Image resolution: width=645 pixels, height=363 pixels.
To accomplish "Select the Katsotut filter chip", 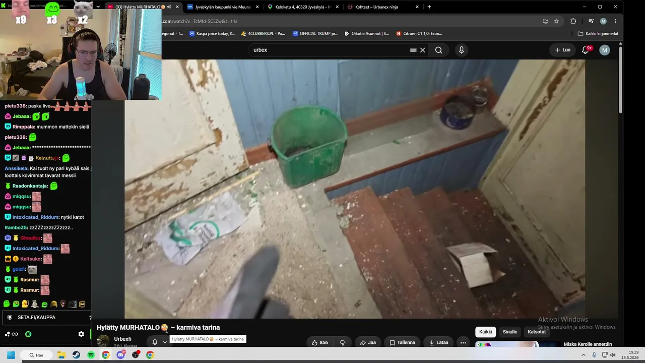I will point(537,332).
